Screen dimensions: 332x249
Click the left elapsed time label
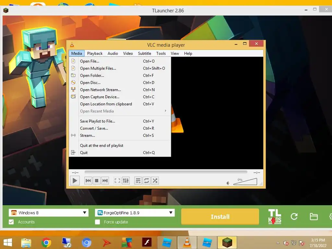pyautogui.click(x=75, y=172)
